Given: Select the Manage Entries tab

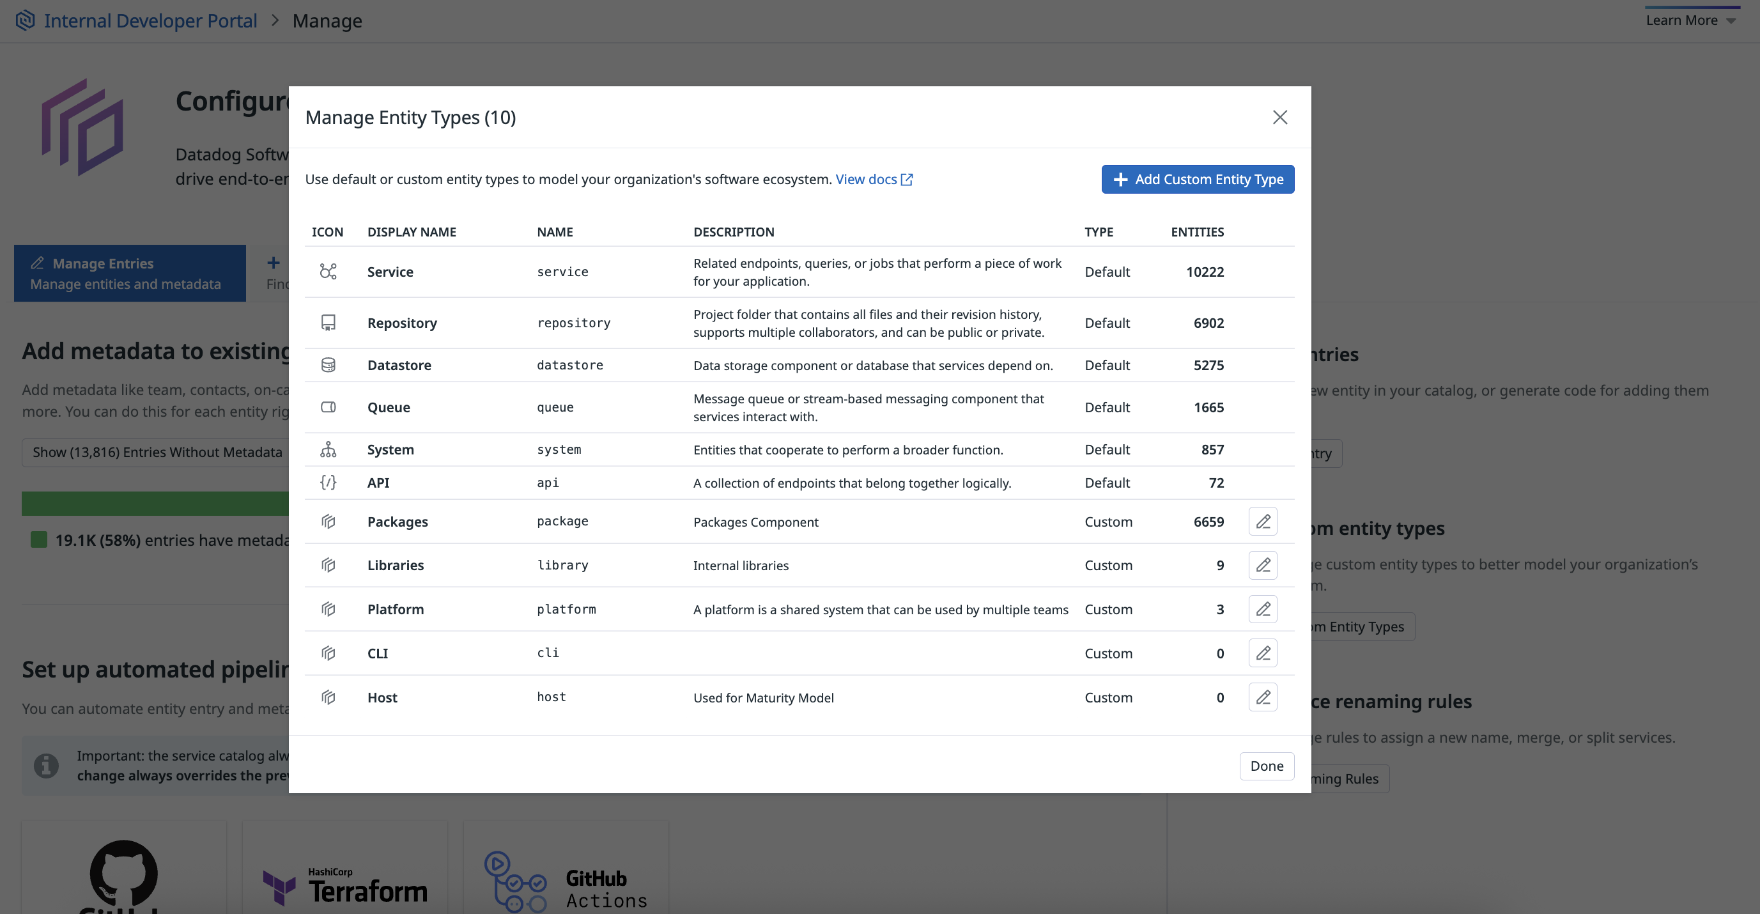Looking at the screenshot, I should pyautogui.click(x=129, y=274).
